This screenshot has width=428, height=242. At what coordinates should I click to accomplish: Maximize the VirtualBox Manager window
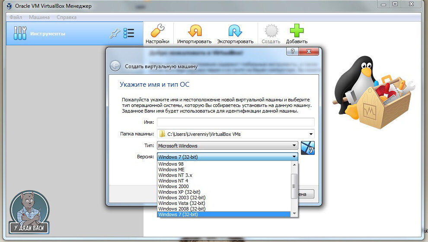click(x=395, y=4)
